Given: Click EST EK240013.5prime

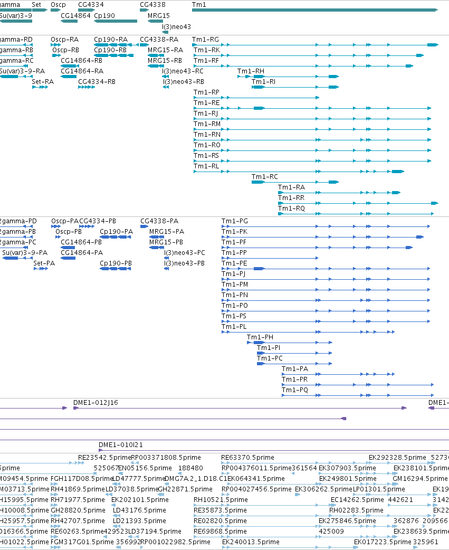Looking at the screenshot, I should click(251, 542).
